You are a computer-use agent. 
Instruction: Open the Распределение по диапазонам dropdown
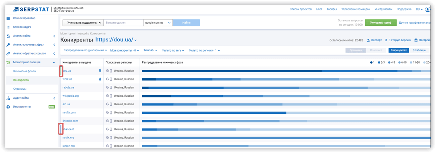coord(86,50)
